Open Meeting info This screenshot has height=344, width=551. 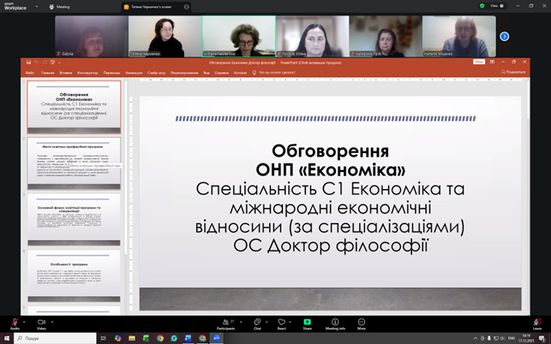336,323
